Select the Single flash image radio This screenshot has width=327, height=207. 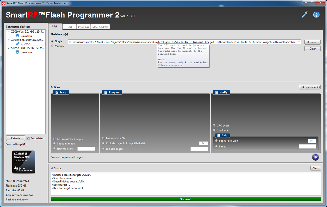tap(52, 41)
